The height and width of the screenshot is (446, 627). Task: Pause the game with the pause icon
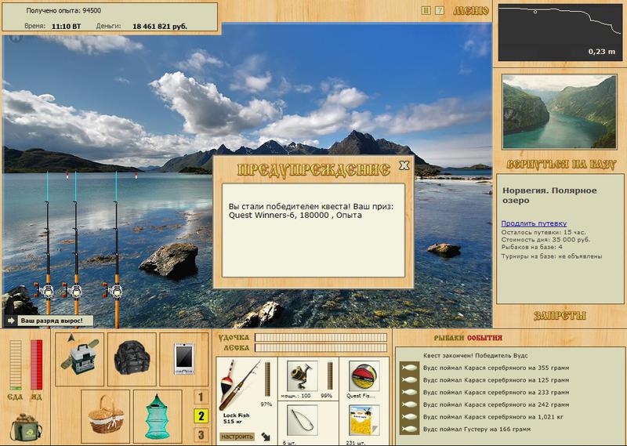pos(426,11)
